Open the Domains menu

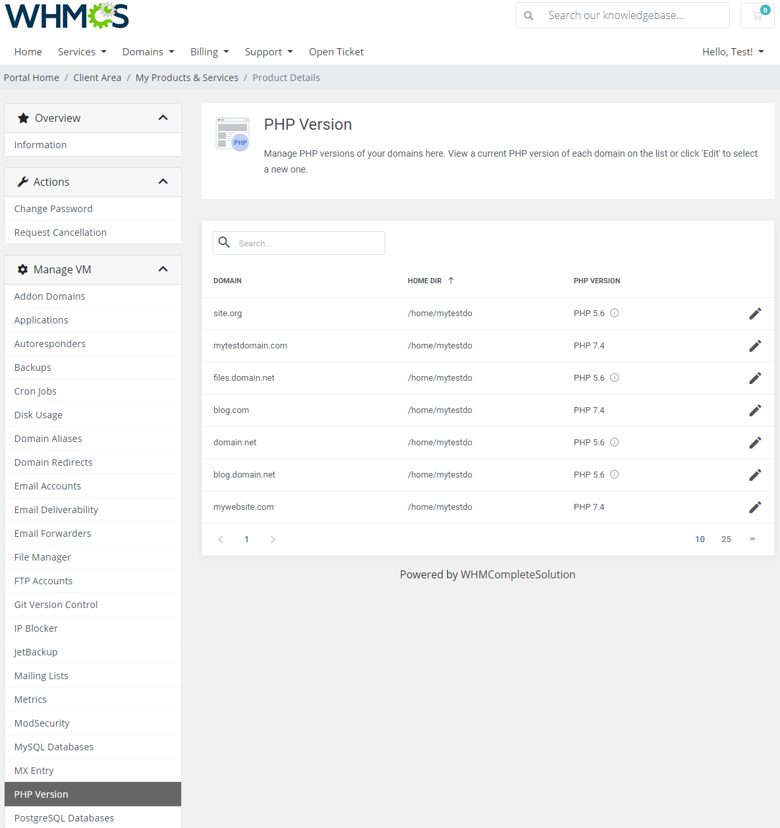(148, 51)
